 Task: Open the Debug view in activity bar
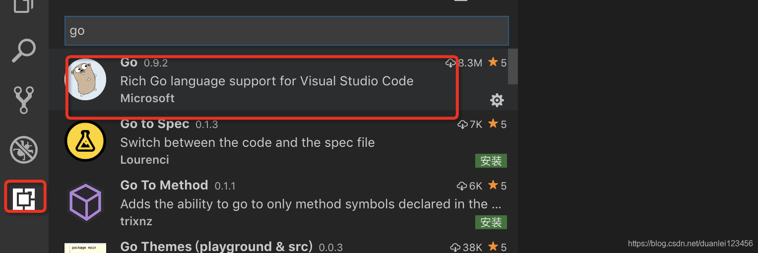pos(24,149)
